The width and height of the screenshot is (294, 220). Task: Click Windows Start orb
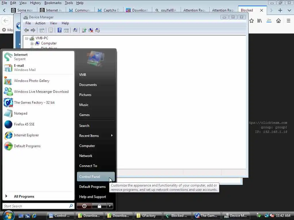8,215
